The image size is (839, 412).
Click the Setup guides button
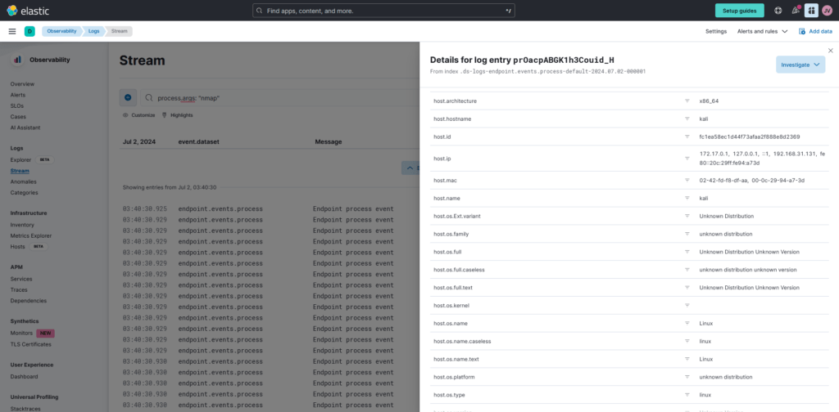[740, 11]
